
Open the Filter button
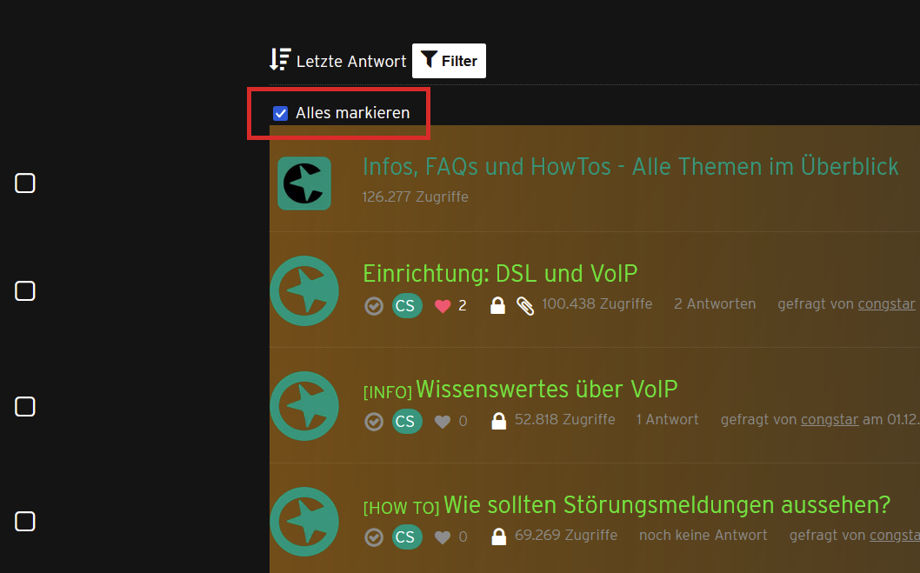tap(449, 60)
